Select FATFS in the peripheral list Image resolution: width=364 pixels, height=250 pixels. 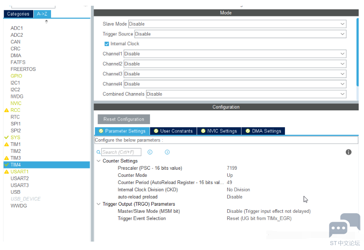point(18,62)
